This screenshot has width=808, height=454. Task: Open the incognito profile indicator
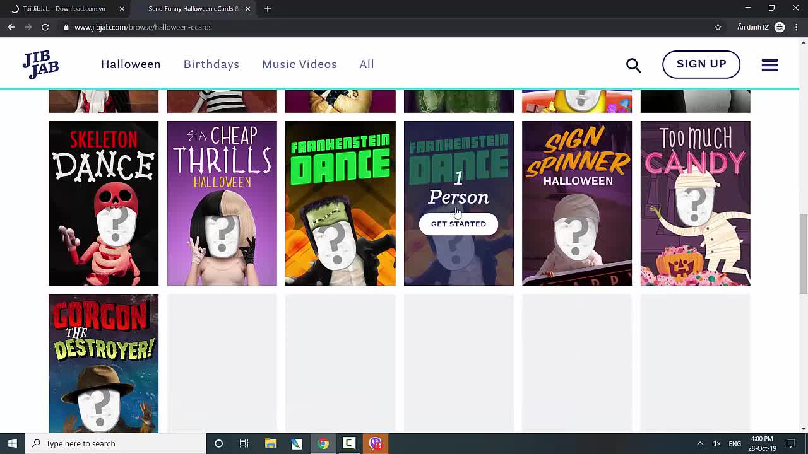(761, 27)
